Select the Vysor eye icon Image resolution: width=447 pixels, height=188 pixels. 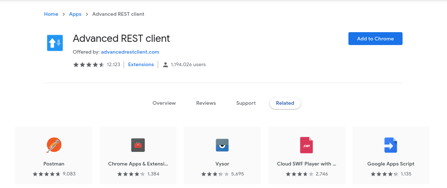[x=222, y=145]
